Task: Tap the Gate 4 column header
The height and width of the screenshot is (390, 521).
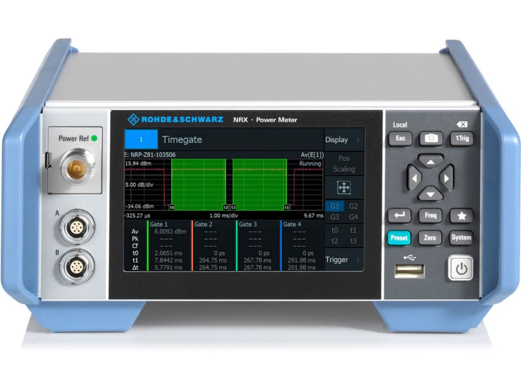Action: (292, 224)
